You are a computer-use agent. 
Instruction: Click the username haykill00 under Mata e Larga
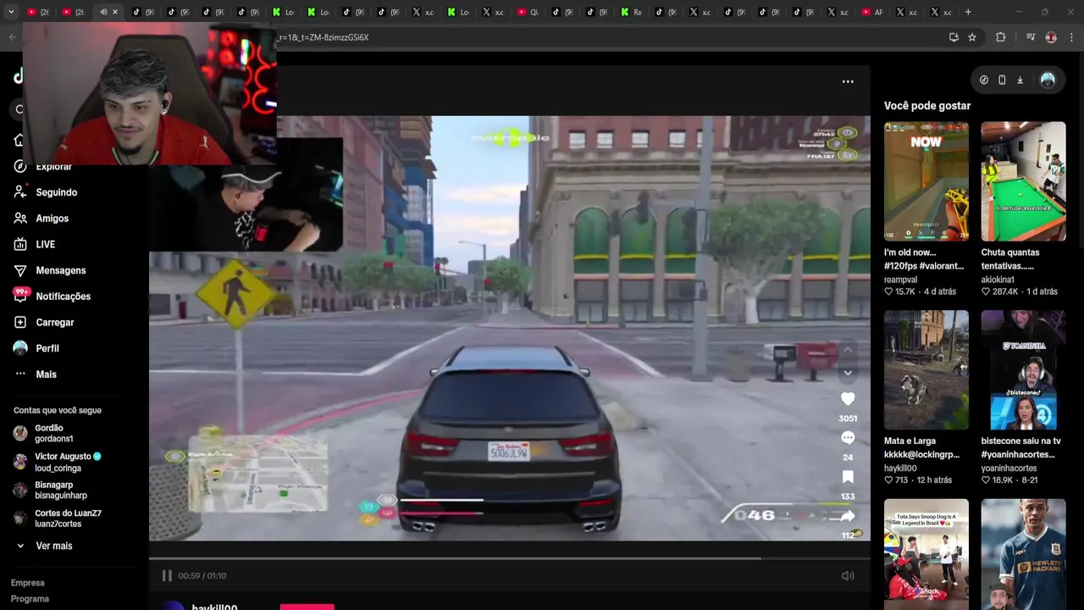click(900, 468)
